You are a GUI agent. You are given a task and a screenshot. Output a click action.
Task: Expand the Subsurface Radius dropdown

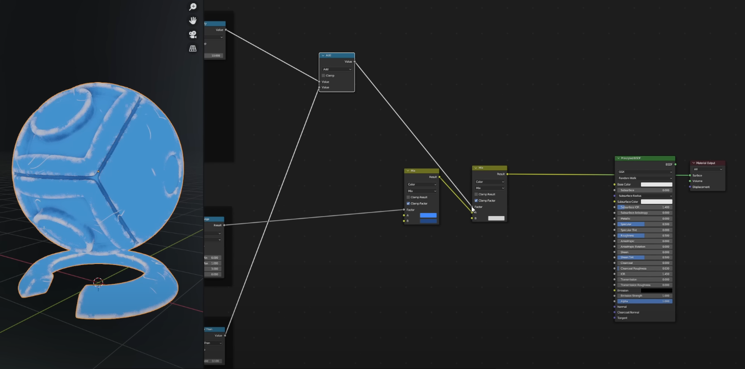pyautogui.click(x=645, y=196)
